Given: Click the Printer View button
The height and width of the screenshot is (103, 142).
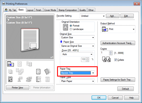Looking at the screenshot, I should pos(18,88).
